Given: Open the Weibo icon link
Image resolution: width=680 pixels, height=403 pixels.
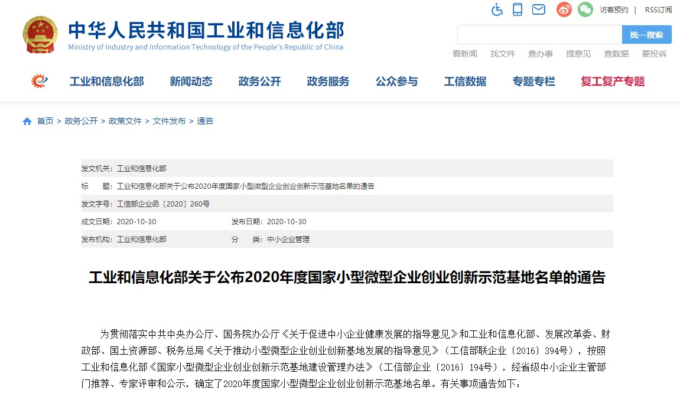Looking at the screenshot, I should coord(564,9).
